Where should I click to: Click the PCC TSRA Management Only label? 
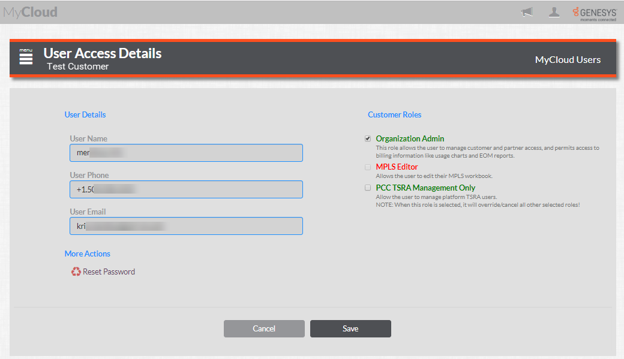(425, 188)
